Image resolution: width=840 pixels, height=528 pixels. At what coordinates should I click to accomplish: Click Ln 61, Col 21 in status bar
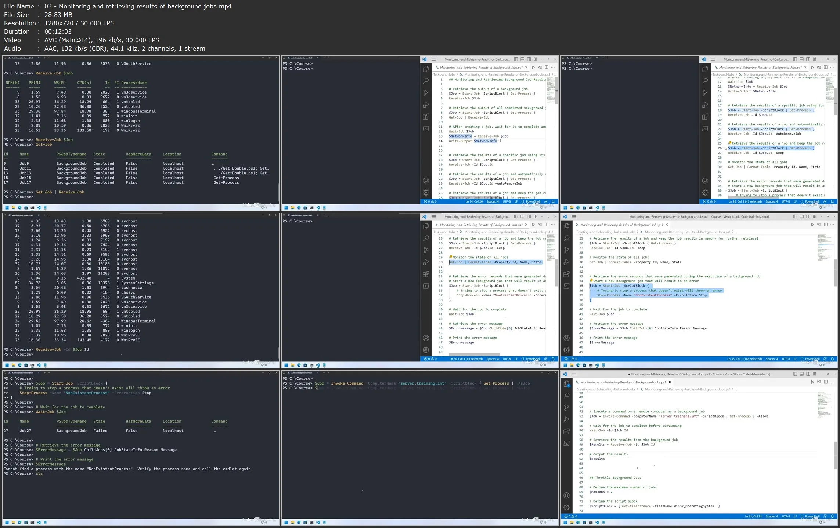(753, 516)
